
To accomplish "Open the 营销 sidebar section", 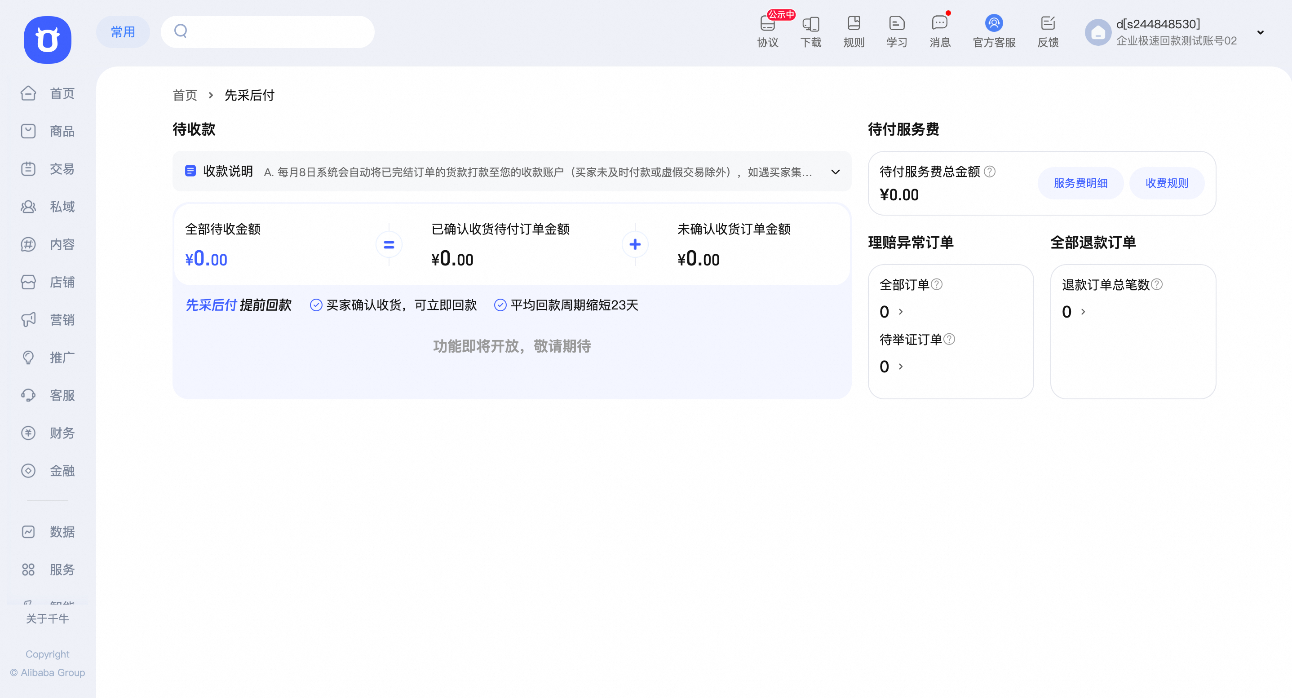I will point(48,320).
